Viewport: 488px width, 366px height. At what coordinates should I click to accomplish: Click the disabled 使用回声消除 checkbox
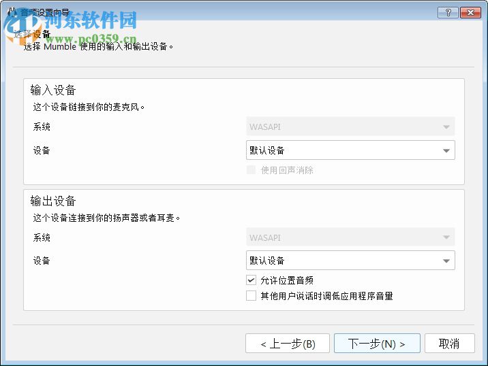coord(251,170)
